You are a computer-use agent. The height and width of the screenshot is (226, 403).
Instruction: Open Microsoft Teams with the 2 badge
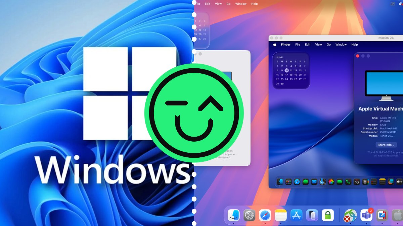click(x=366, y=215)
